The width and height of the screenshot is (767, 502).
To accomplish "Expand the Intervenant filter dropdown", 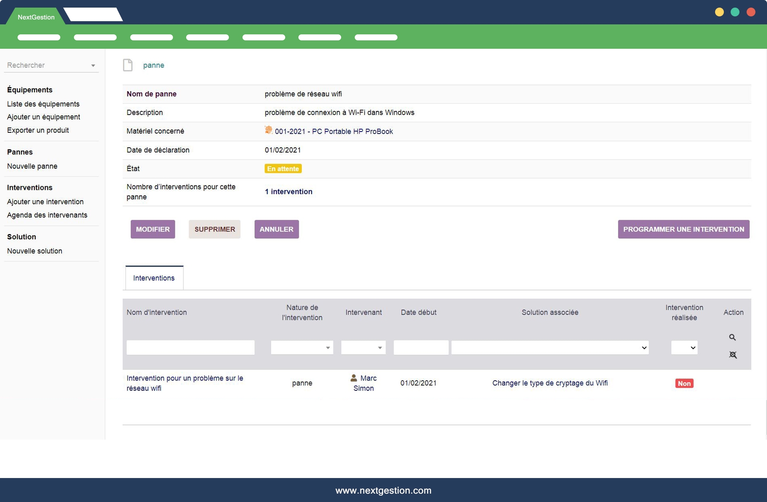I will tap(363, 348).
